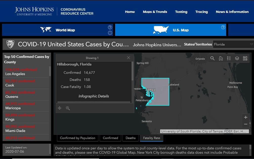Viewport: 254px width, 159px height.
Task: Switch to the World Map tab
Action: [x=57, y=30]
